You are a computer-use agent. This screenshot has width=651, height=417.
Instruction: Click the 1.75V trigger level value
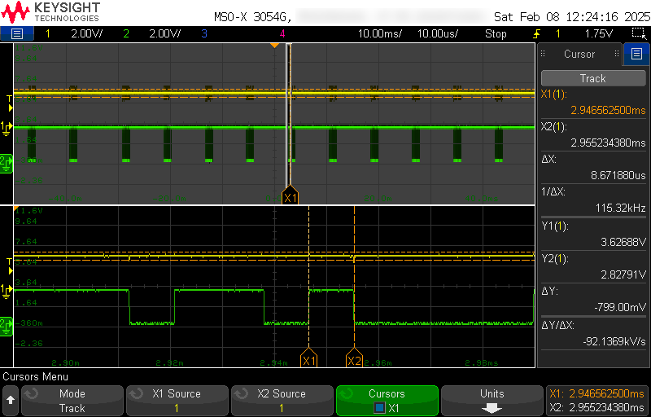[x=598, y=33]
